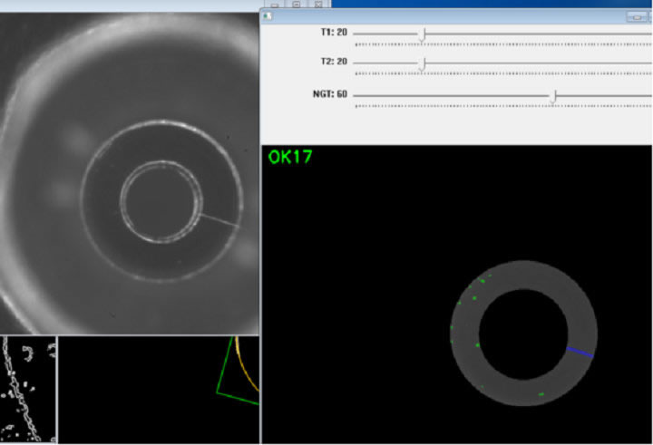Viewport: 653px width, 445px height.
Task: Select the edge-detection thumbnail at bottom left
Action: [27, 389]
